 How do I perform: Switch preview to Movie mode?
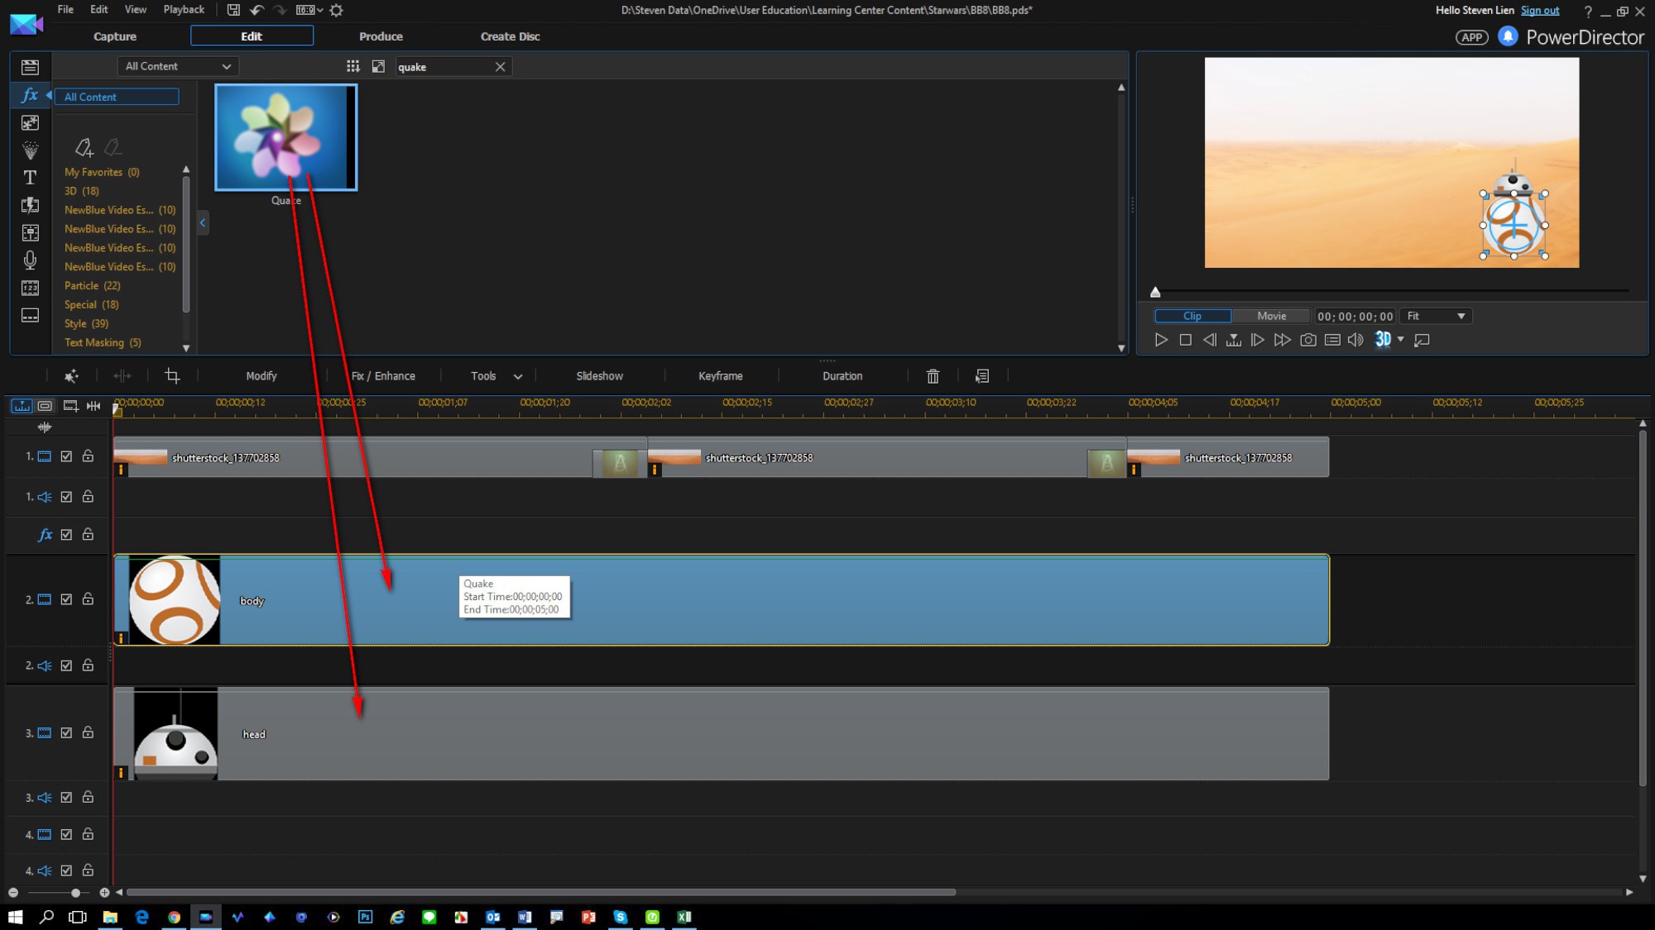[x=1271, y=316]
